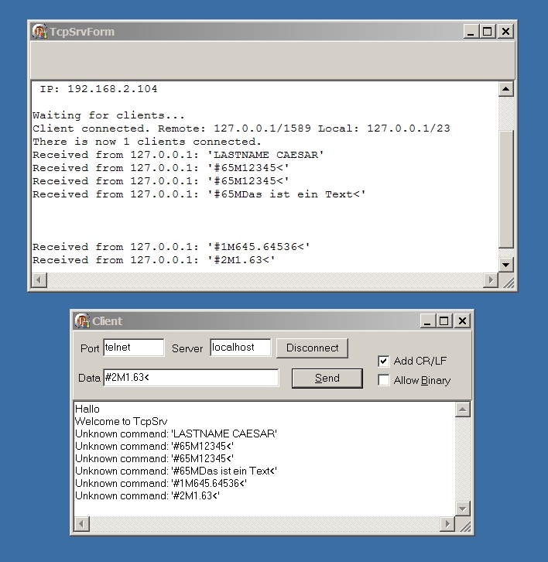Click 'There is now 1 clients connected.' line
The height and width of the screenshot is (562, 548).
pos(147,142)
